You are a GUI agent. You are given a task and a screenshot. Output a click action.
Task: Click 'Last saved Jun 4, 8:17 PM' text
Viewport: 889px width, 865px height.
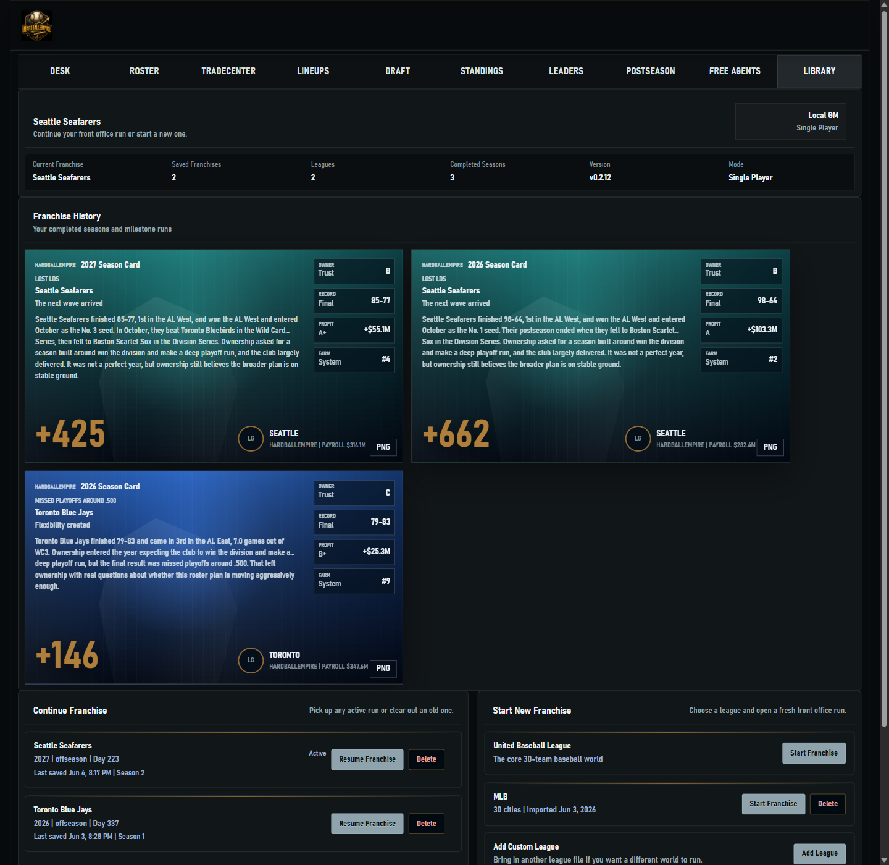(73, 773)
